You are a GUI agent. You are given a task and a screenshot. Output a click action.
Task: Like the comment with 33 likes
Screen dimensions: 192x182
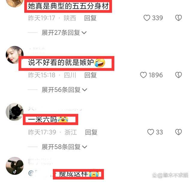pos(150,132)
